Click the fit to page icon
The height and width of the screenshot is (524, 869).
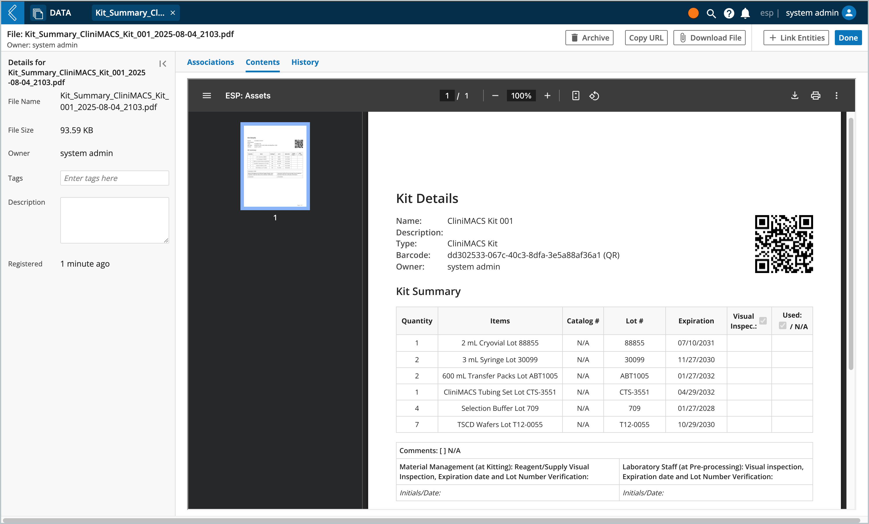coord(576,96)
